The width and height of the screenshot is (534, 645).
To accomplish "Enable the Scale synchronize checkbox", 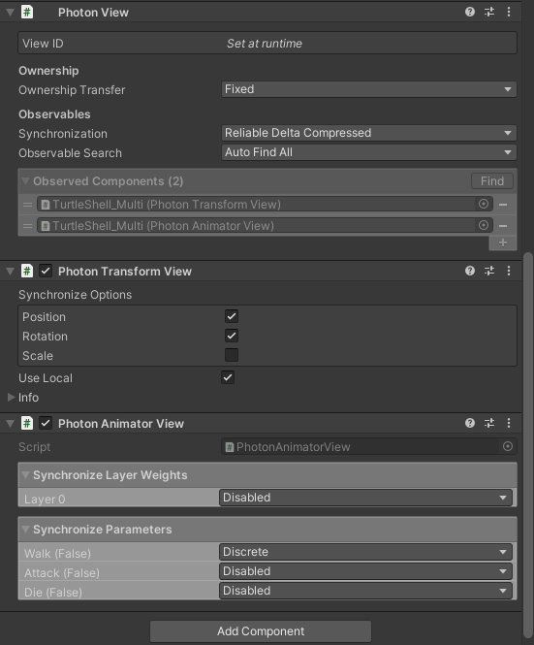I will coord(232,355).
